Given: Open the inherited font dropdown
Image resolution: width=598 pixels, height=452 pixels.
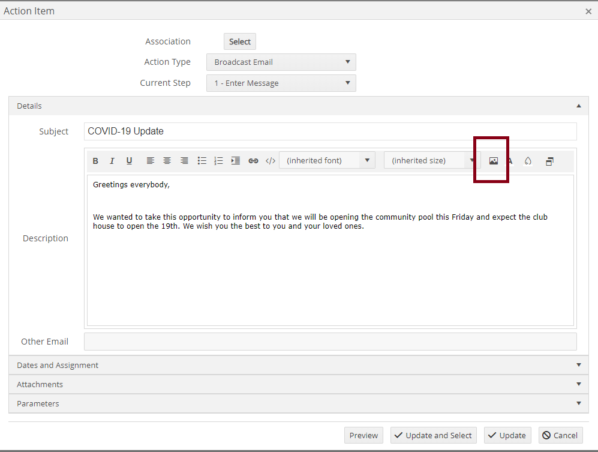Looking at the screenshot, I should click(x=327, y=160).
